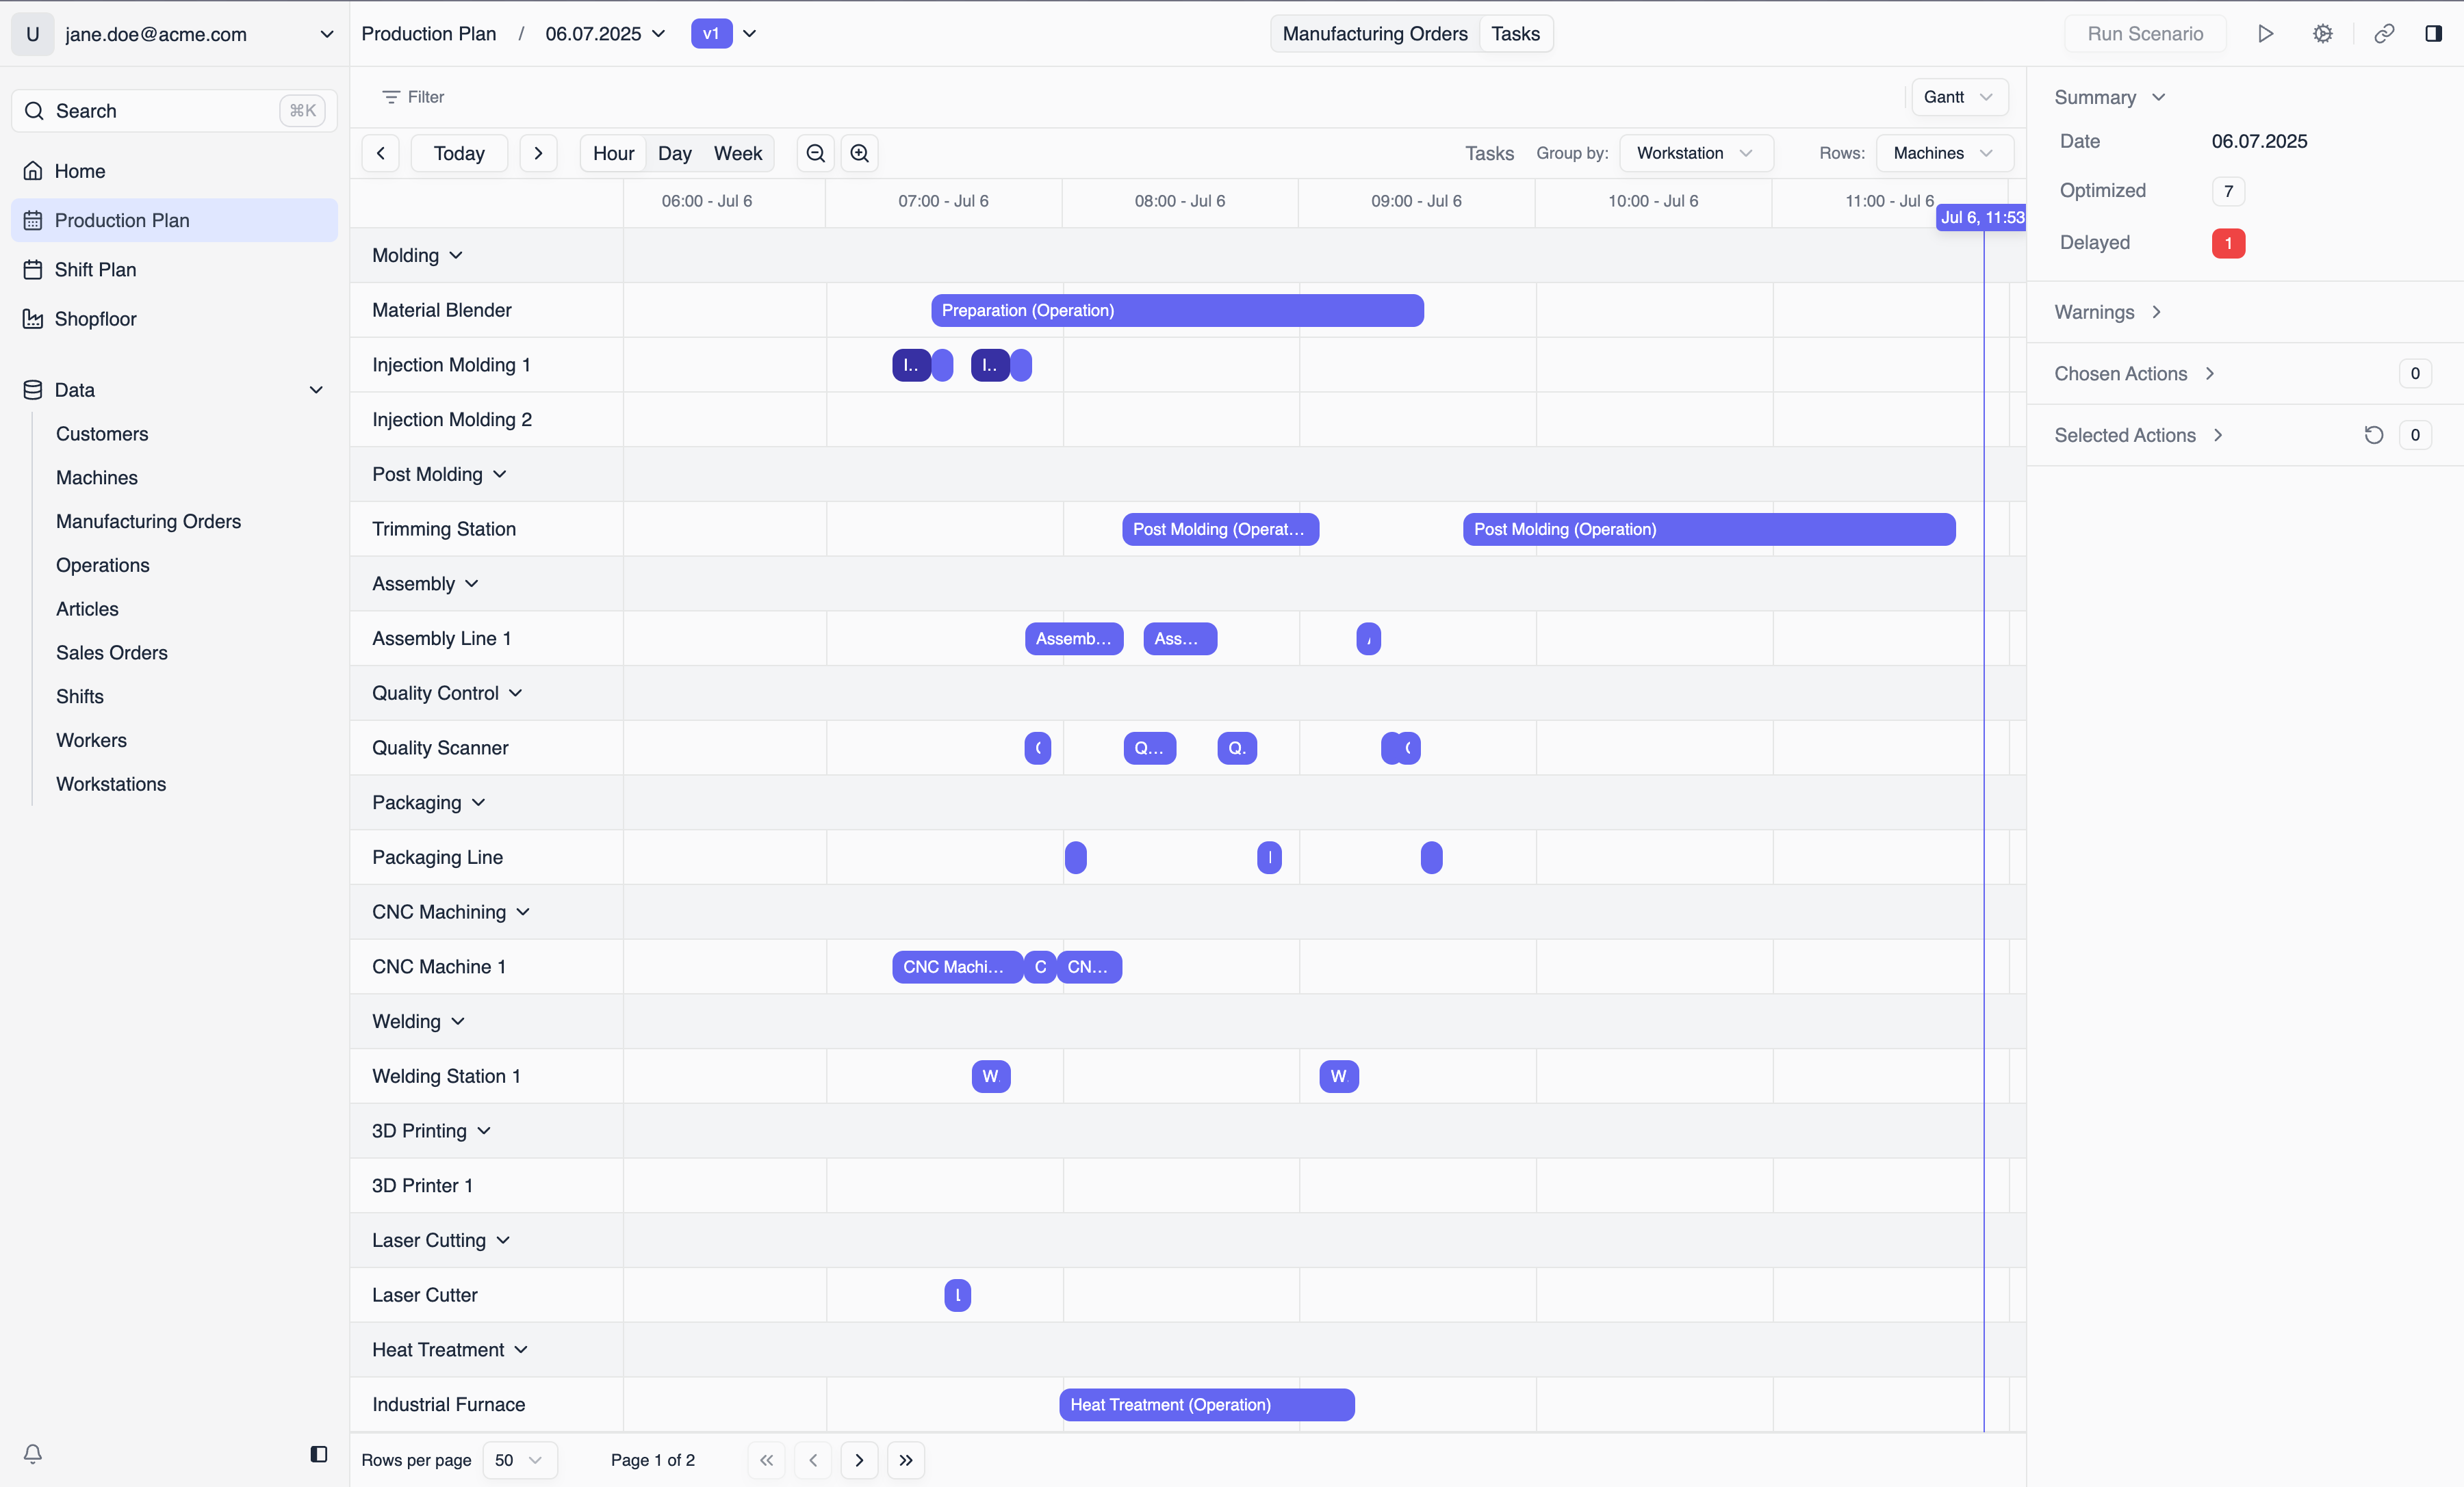Open the Group by Workstation dropdown
This screenshot has width=2464, height=1487.
pos(1696,153)
